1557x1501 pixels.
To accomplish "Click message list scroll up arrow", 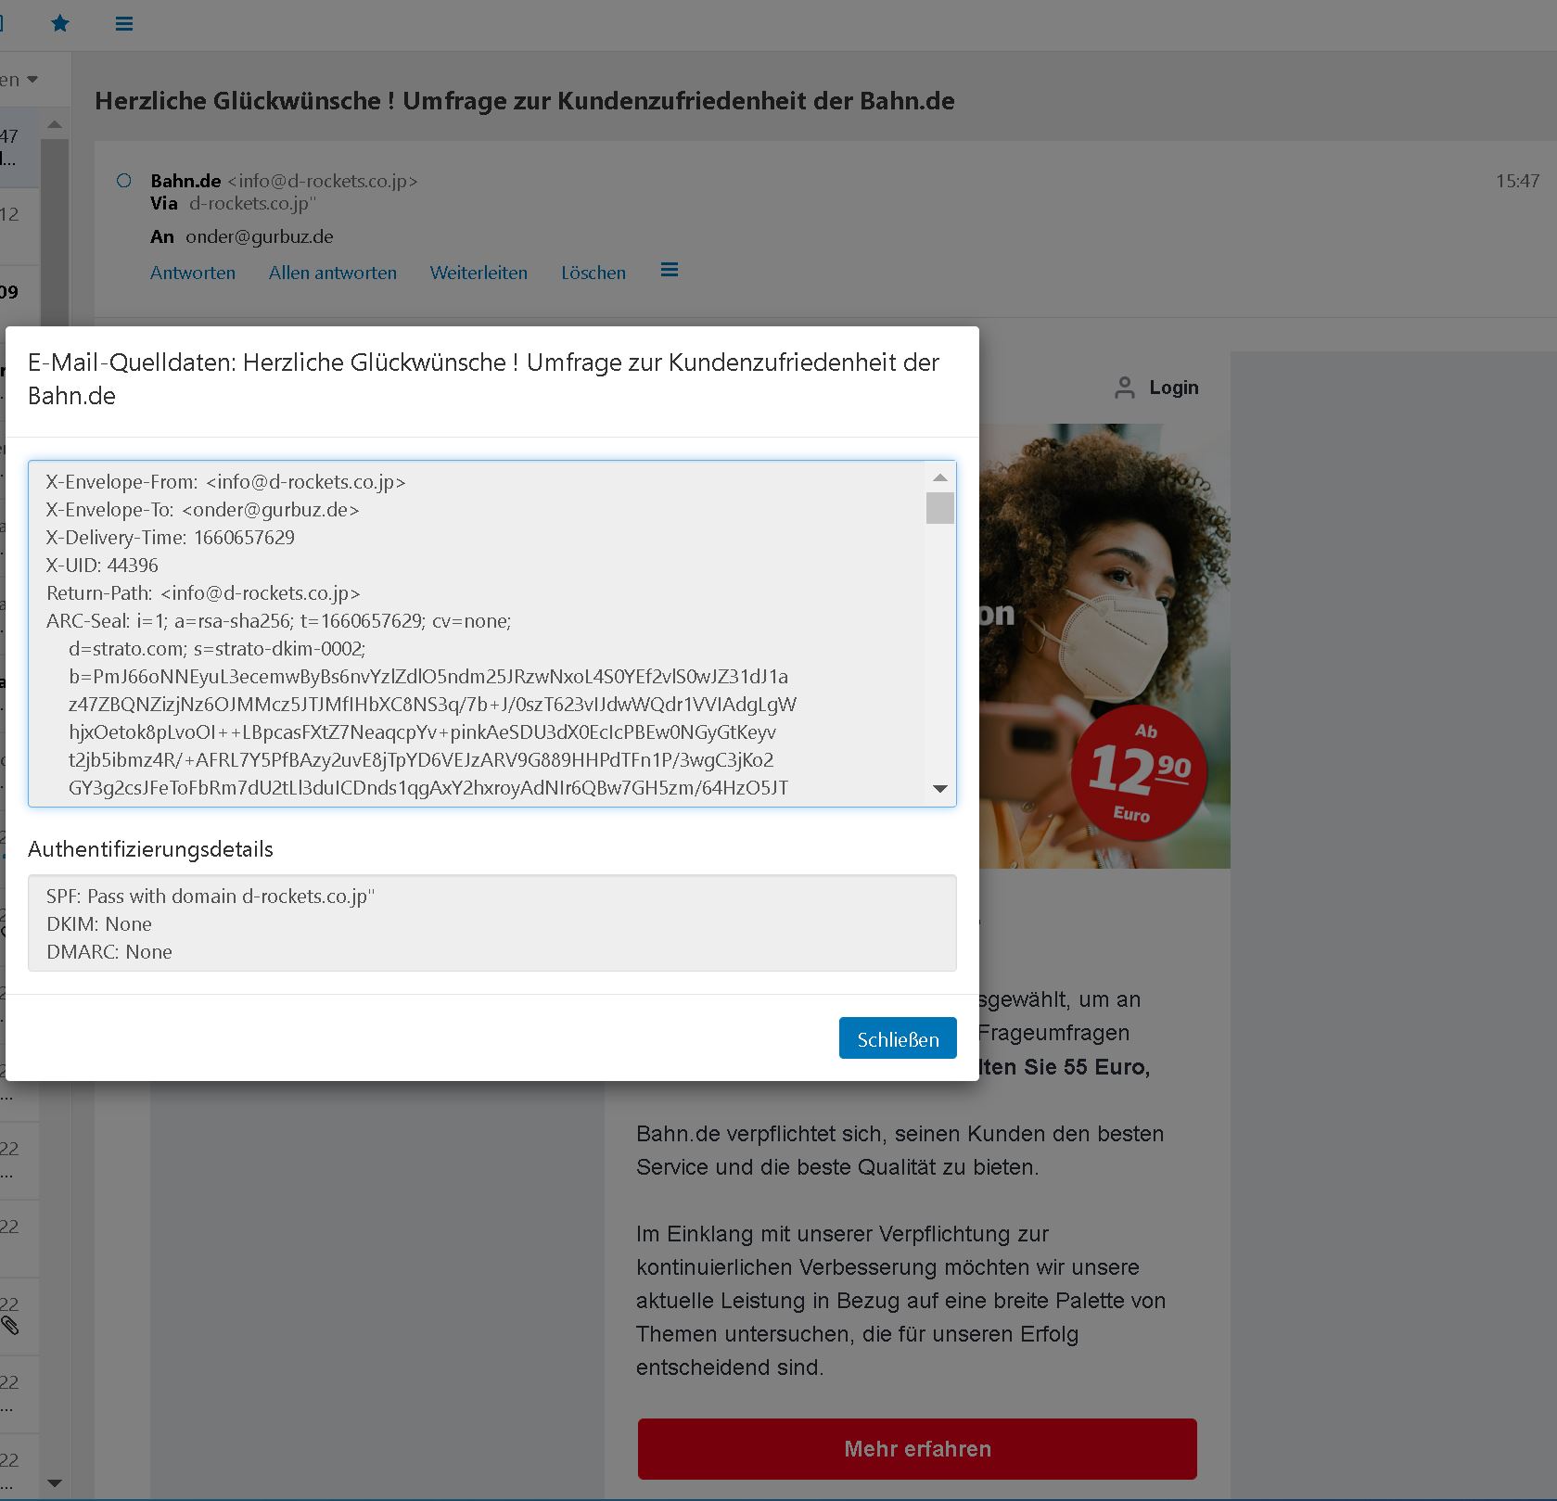I will (x=55, y=124).
